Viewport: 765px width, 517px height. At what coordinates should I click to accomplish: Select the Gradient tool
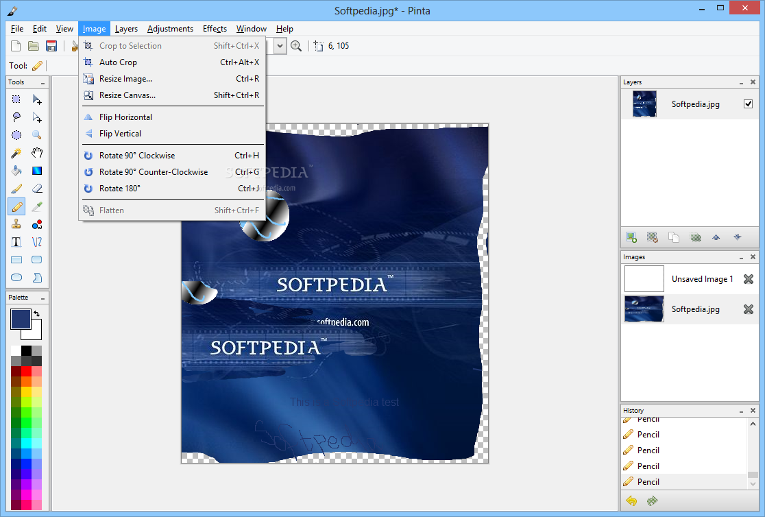tap(36, 171)
